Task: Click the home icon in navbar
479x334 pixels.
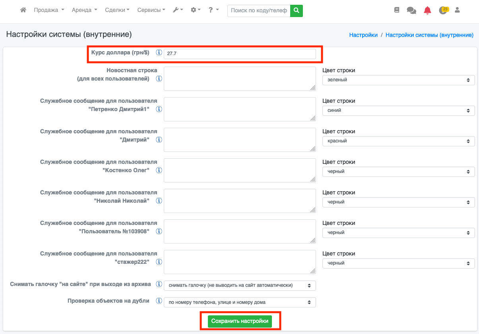Action: tap(23, 10)
